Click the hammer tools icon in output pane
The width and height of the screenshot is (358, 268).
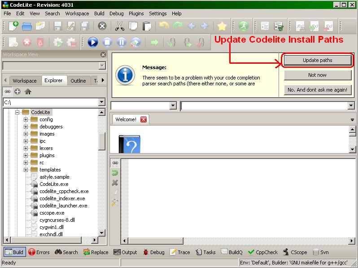[114, 202]
